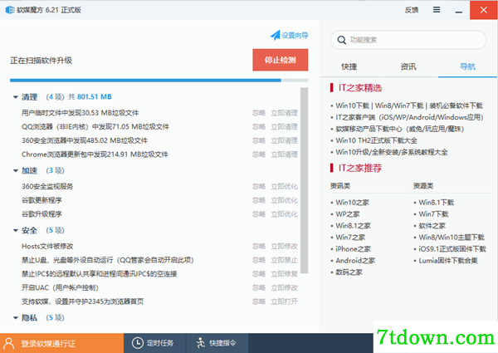Click the 反馈 feedback link
The width and height of the screenshot is (498, 353).
pyautogui.click(x=412, y=10)
